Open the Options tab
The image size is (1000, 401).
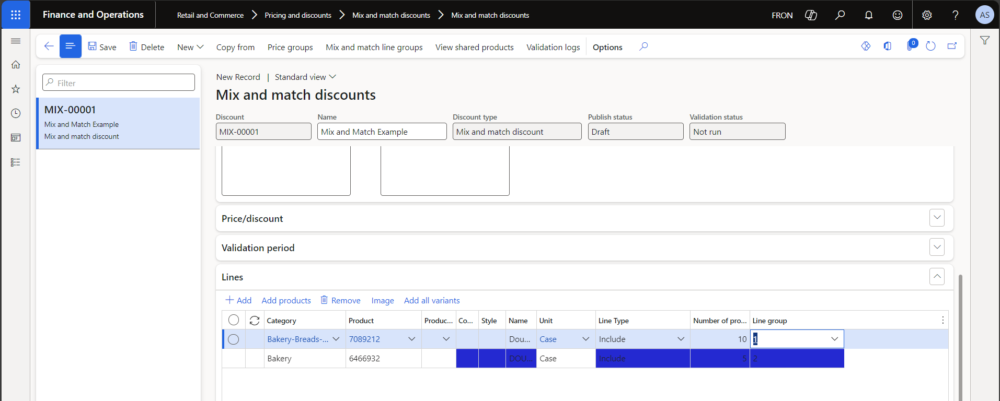(607, 47)
